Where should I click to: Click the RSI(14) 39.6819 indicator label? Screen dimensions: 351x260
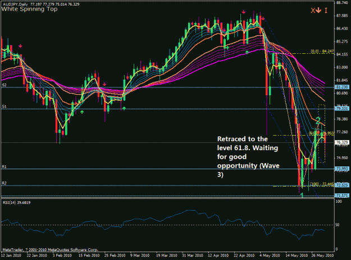point(16,202)
